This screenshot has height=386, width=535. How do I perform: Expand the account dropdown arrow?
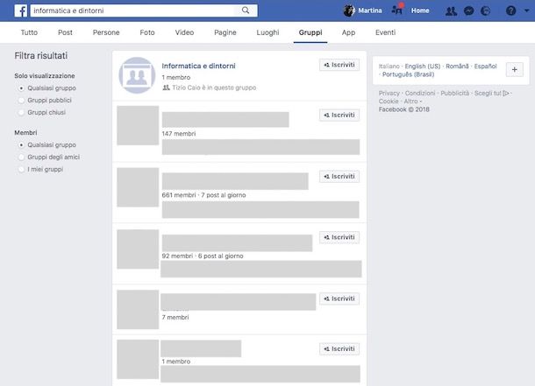527,11
